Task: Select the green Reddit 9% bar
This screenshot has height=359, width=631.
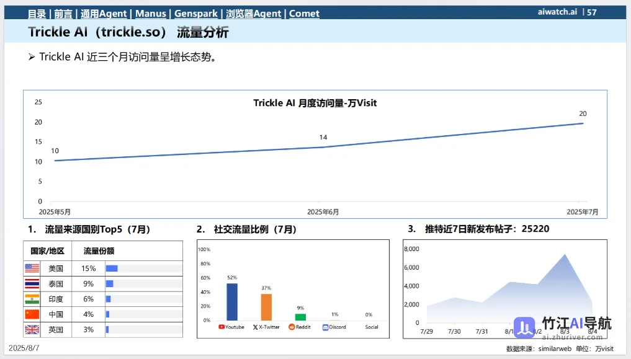Action: click(301, 317)
